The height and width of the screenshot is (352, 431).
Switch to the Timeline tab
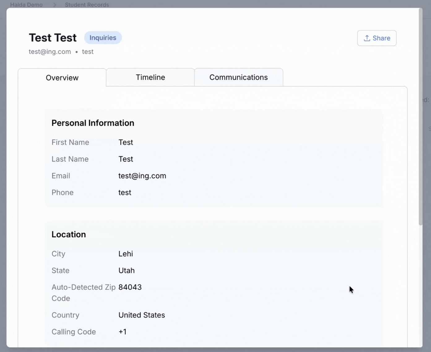click(x=150, y=77)
